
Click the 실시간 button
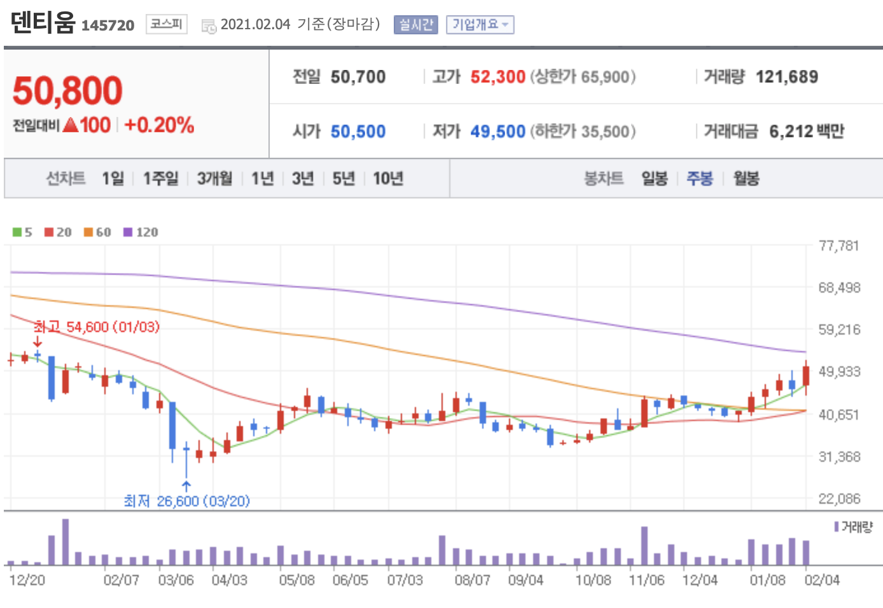415,25
